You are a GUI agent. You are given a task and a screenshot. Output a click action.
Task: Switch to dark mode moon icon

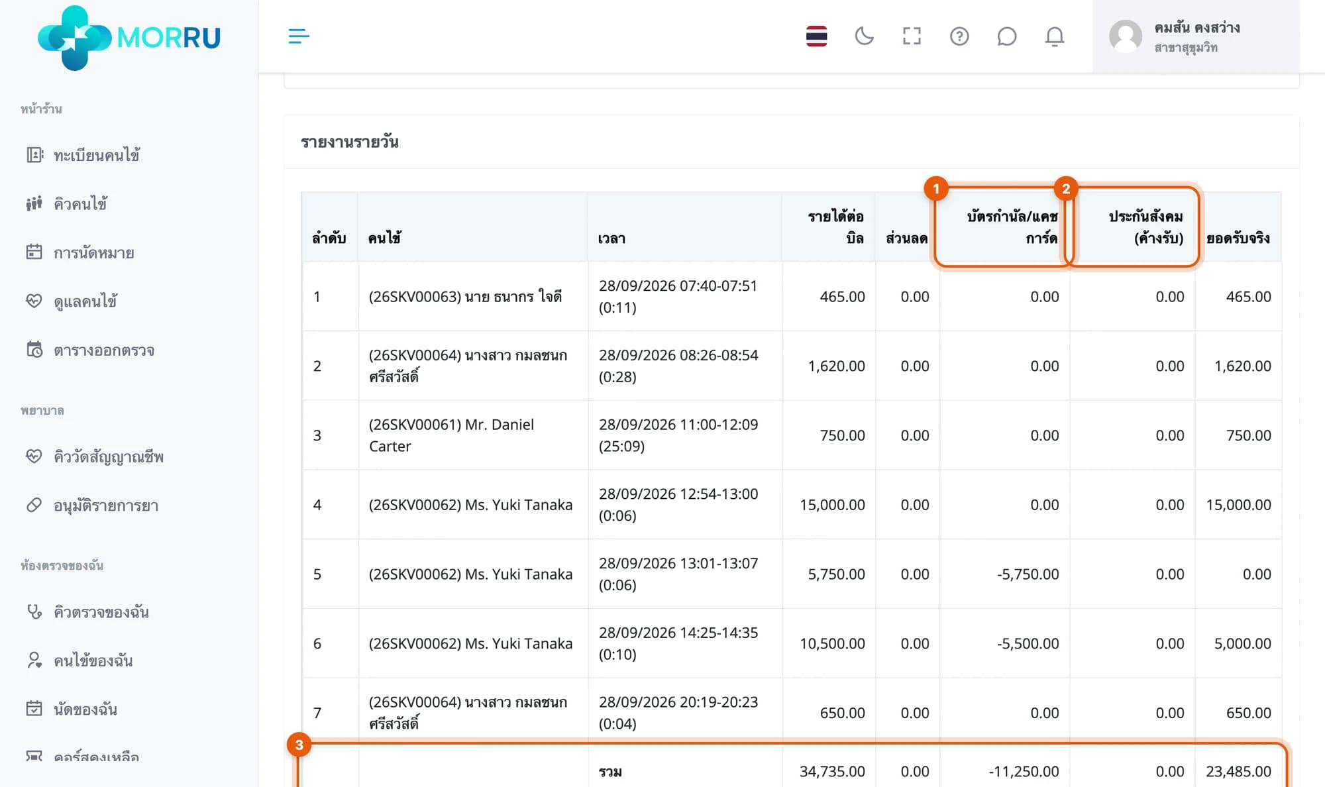coord(864,36)
